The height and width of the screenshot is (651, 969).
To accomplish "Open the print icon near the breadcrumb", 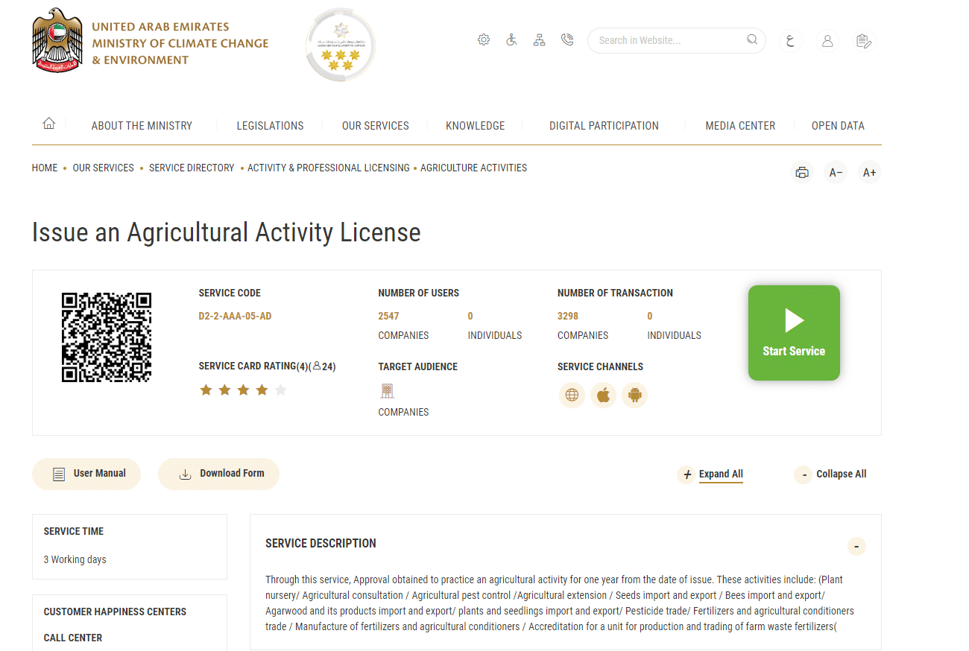I will [802, 172].
